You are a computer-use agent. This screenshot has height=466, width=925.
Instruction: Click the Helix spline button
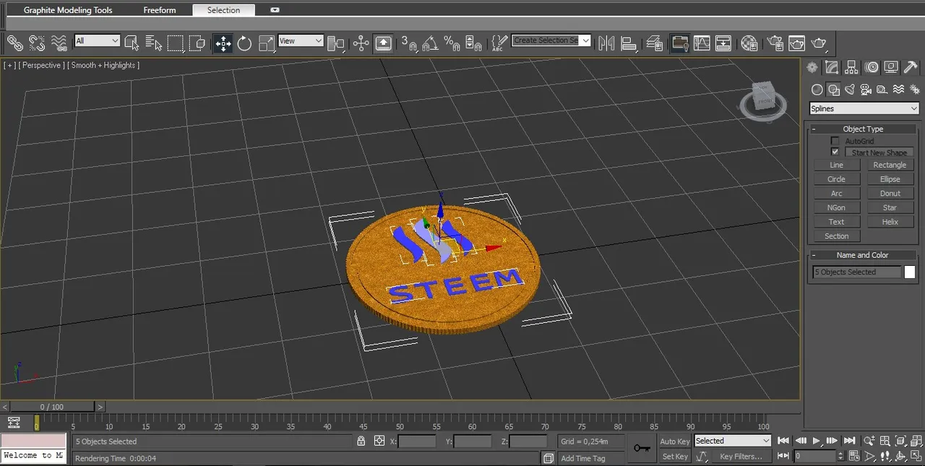890,222
